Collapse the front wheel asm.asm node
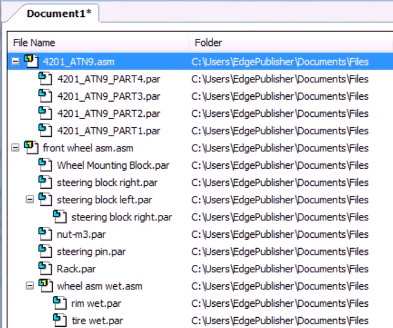This screenshot has width=393, height=328. 16,148
